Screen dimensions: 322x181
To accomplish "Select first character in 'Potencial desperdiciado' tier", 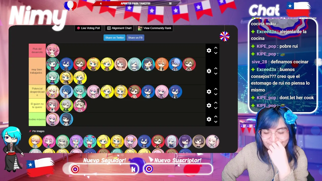I will 53,92.
